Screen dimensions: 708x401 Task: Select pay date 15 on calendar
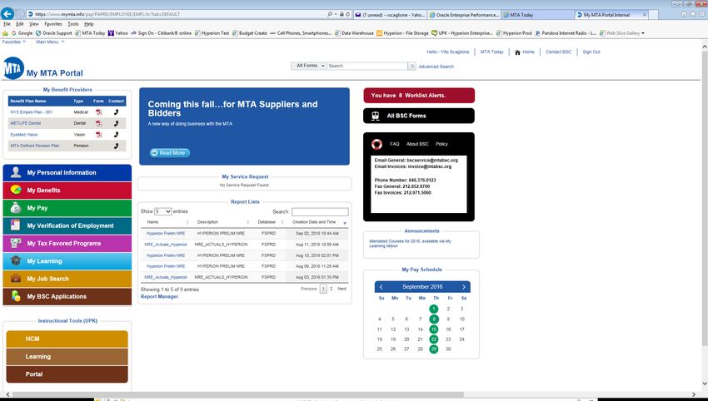click(x=433, y=329)
